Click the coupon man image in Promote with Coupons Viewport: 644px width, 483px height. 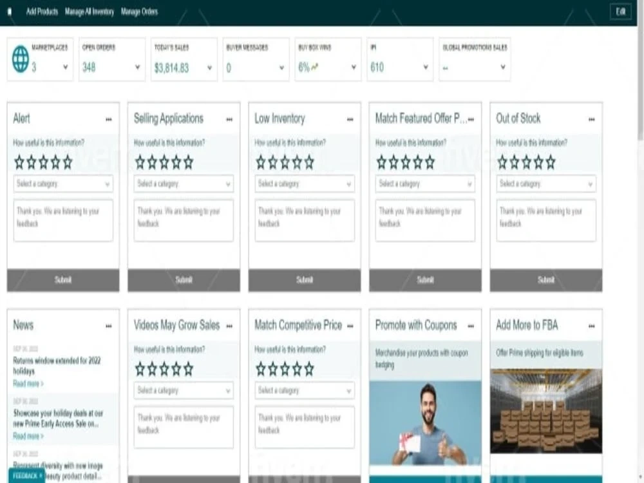[426, 423]
